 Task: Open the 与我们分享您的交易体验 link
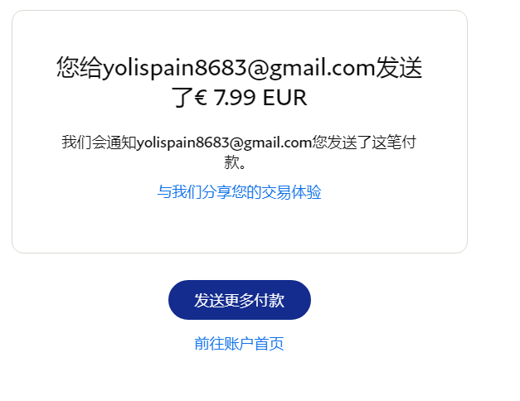[x=239, y=192]
